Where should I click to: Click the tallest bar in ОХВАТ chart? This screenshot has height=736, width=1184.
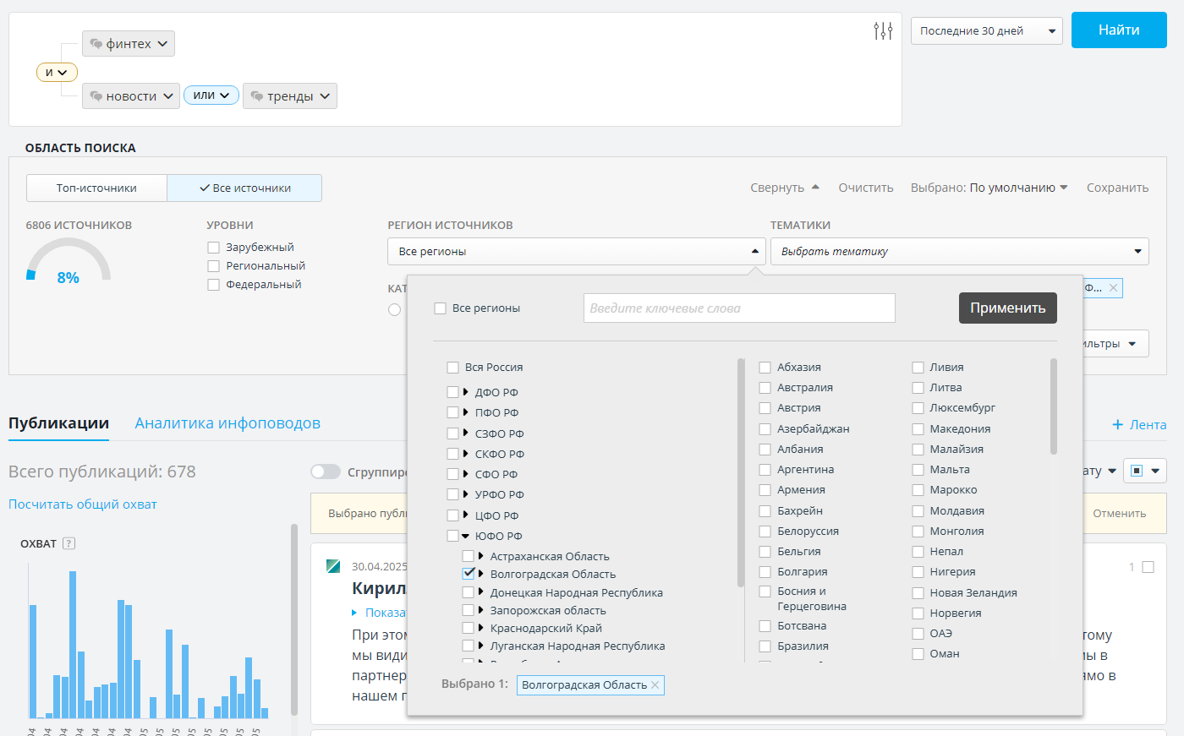pyautogui.click(x=73, y=645)
